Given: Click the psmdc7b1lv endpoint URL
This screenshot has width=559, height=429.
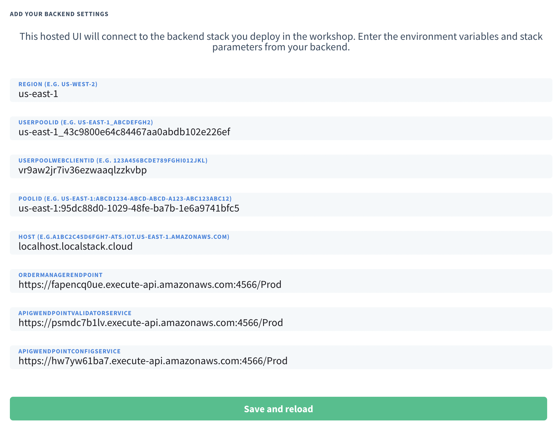Looking at the screenshot, I should click(x=150, y=322).
